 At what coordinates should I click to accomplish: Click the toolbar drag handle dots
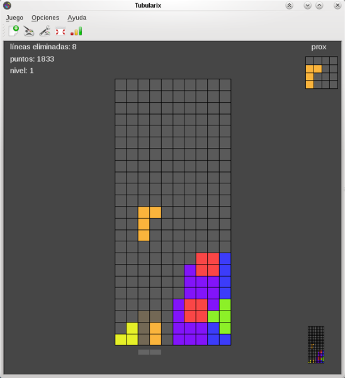(4, 31)
